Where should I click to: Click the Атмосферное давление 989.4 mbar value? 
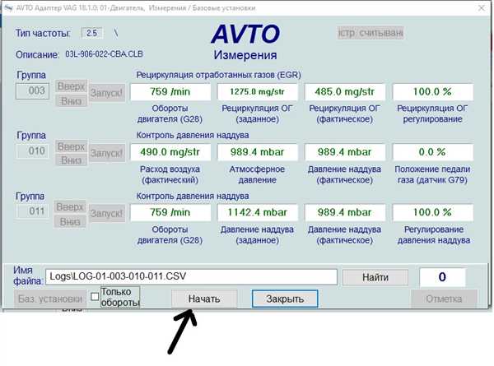[258, 152]
